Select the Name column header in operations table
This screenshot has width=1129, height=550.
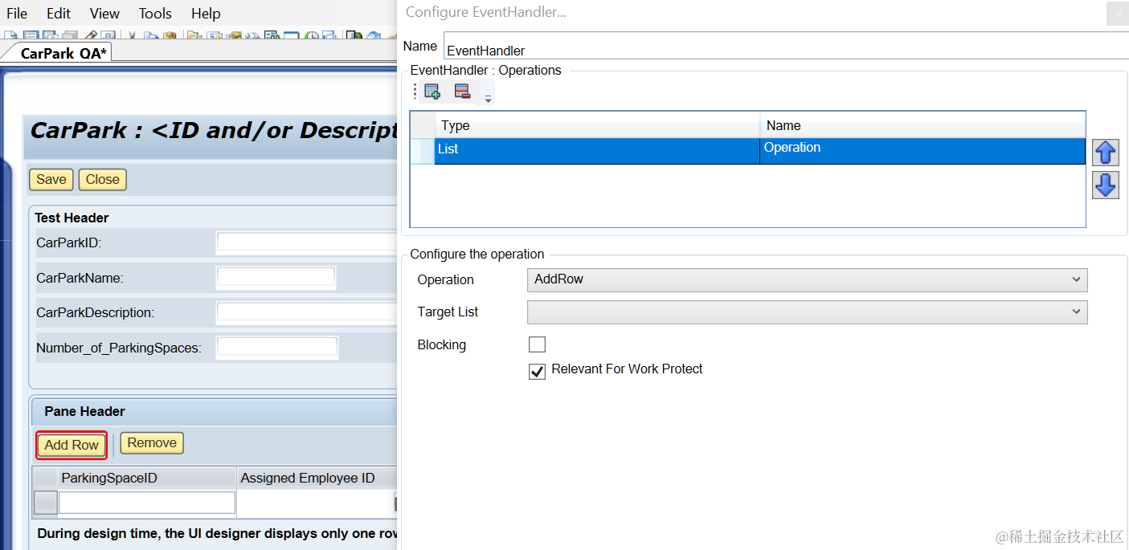(x=922, y=125)
